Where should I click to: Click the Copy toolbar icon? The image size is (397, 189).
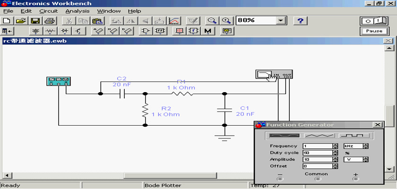click(84, 21)
